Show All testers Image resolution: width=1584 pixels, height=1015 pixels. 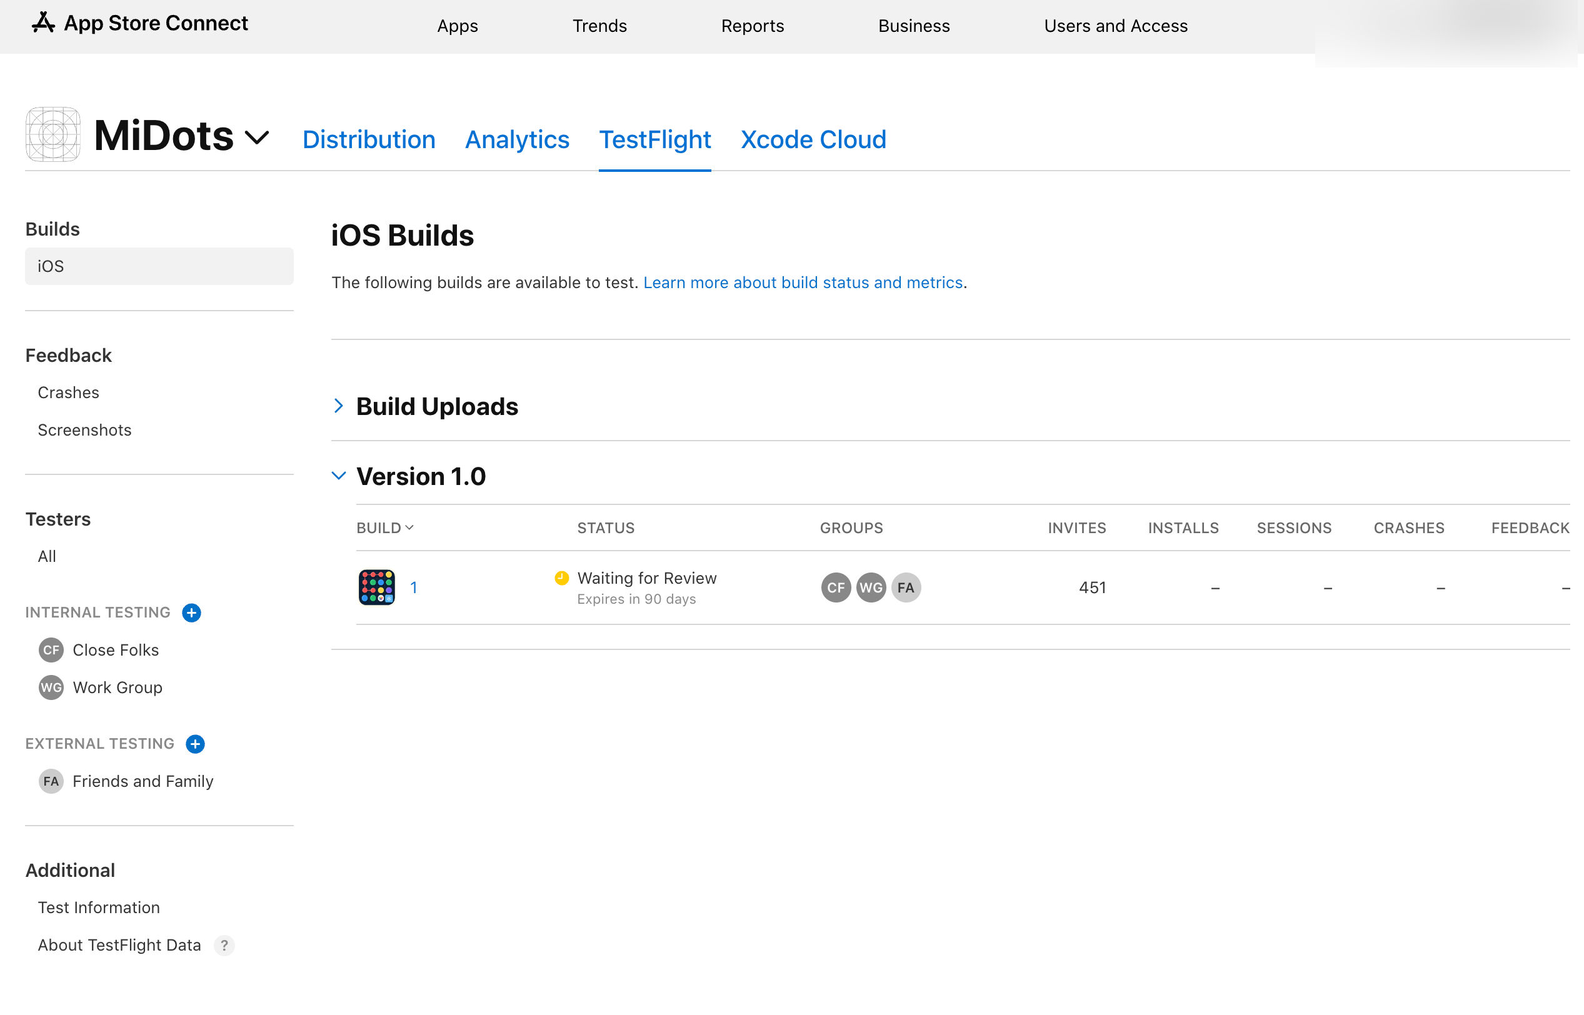pyautogui.click(x=47, y=557)
